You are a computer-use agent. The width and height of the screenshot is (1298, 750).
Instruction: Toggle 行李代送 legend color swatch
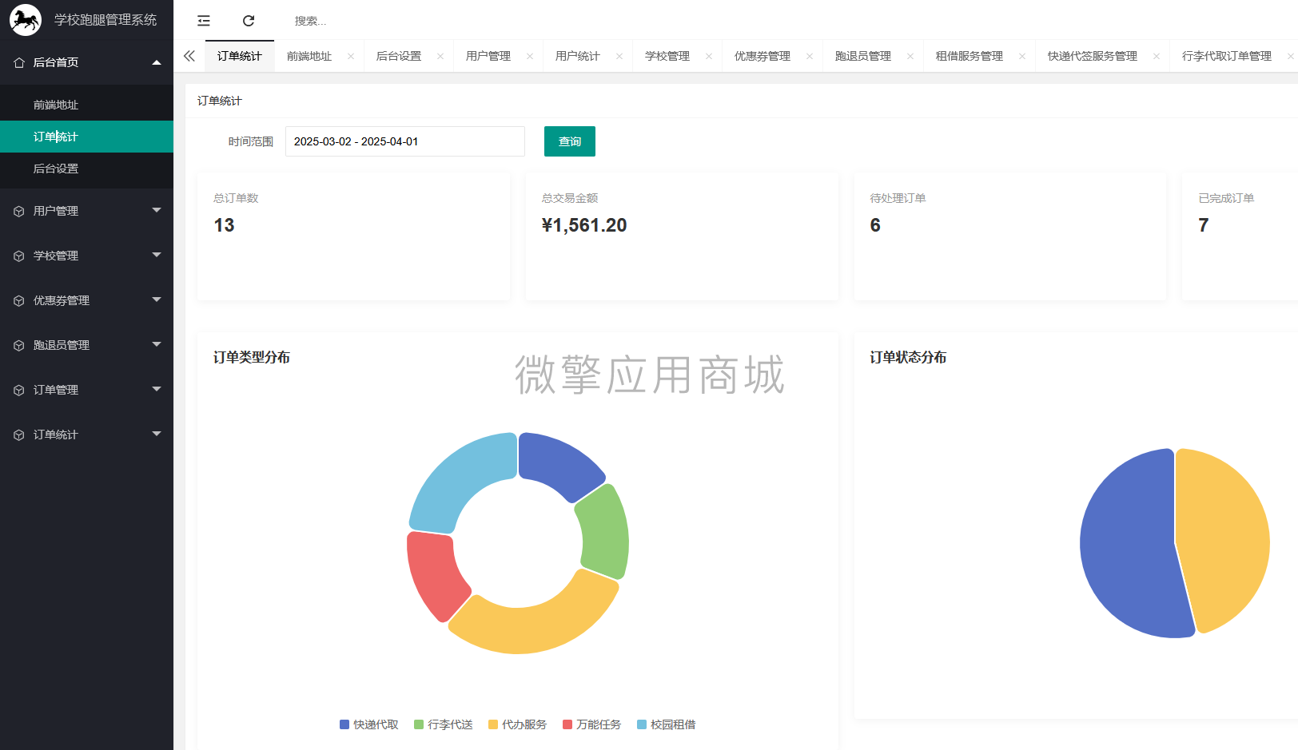point(419,724)
